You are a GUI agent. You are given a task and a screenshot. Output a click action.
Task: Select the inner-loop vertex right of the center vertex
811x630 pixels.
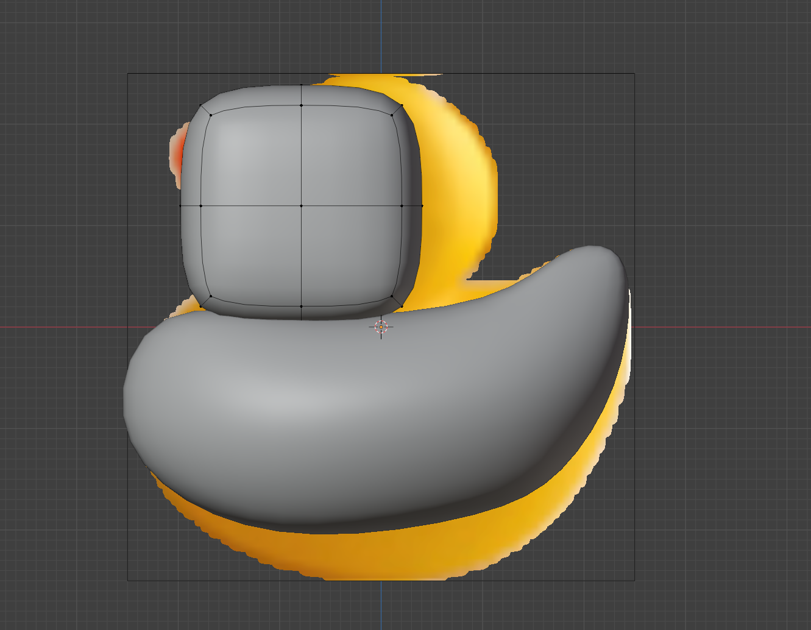402,206
